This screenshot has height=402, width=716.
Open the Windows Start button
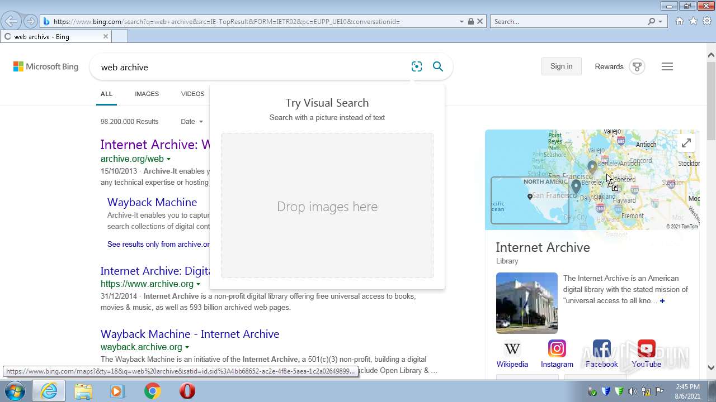click(x=15, y=391)
